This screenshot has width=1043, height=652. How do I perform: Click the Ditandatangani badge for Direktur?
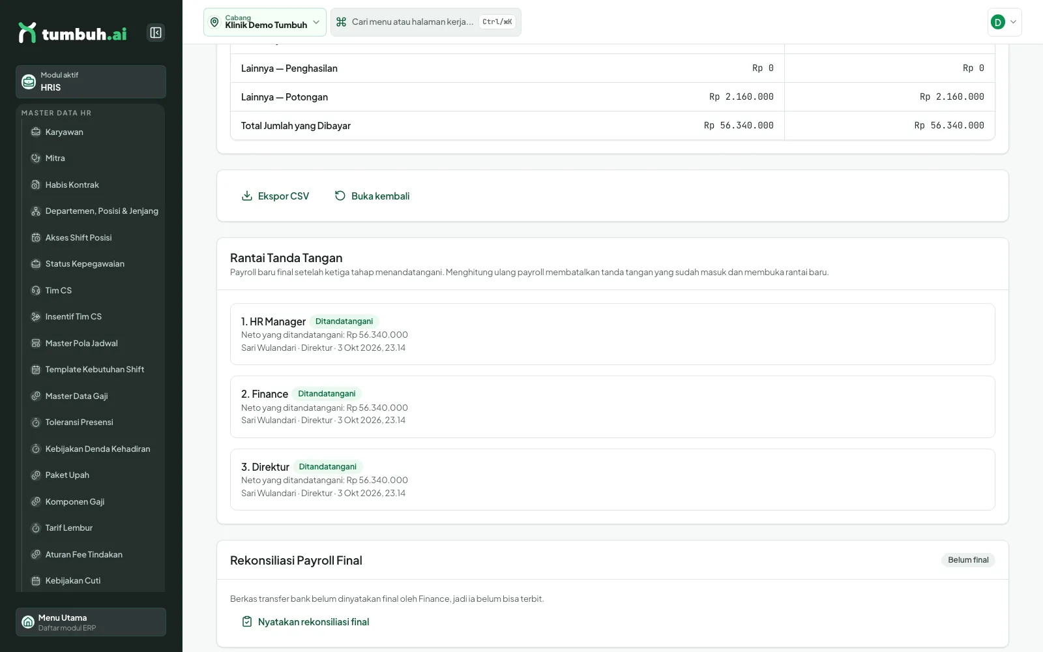tap(328, 467)
